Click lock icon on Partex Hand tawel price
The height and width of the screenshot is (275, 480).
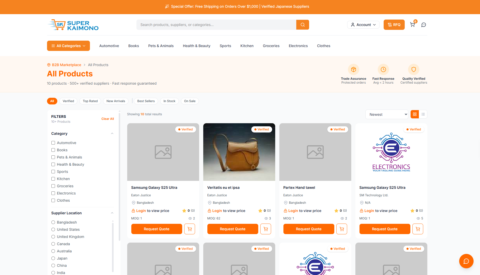(285, 211)
